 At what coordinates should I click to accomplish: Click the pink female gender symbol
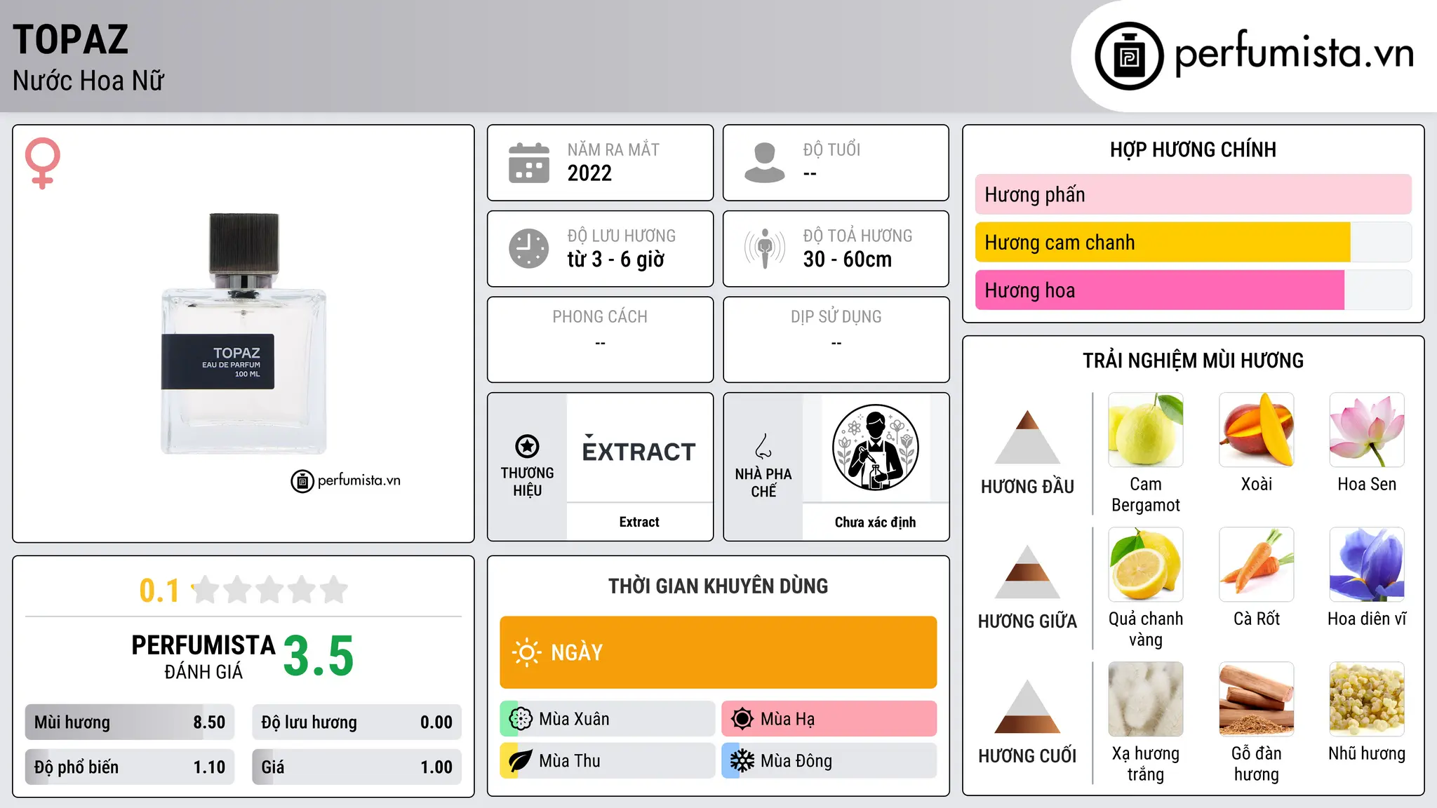(43, 163)
